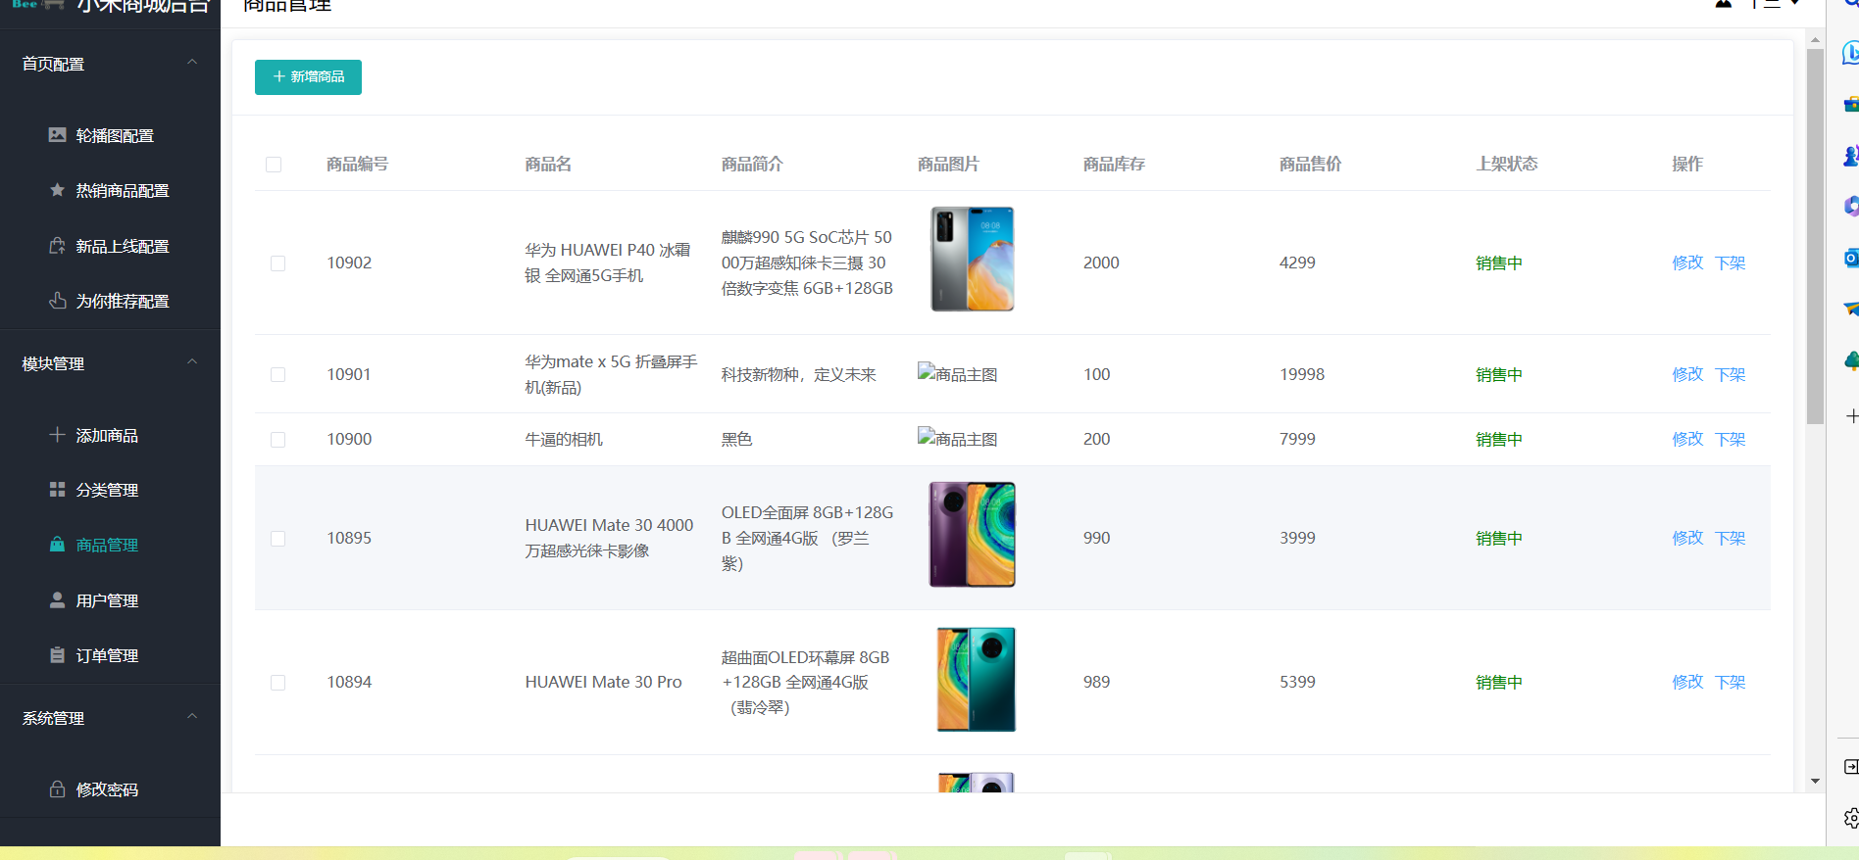Image resolution: width=1859 pixels, height=860 pixels.
Task: Go to 用户管理 in the sidebar
Action: 108,600
